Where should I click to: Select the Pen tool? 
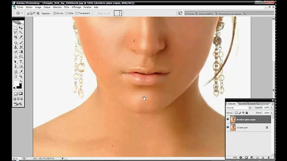tap(16, 67)
